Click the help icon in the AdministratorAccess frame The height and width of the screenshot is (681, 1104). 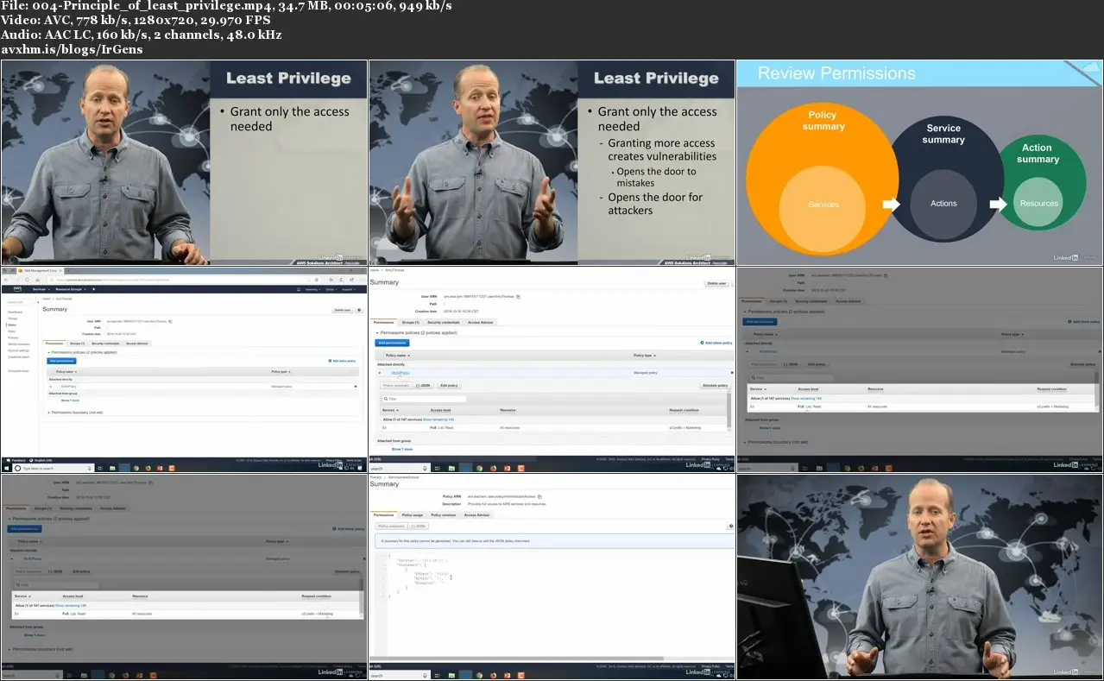pyautogui.click(x=730, y=526)
